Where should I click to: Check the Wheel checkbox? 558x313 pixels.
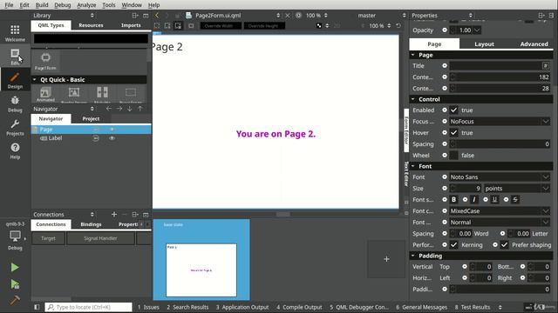pyautogui.click(x=453, y=156)
